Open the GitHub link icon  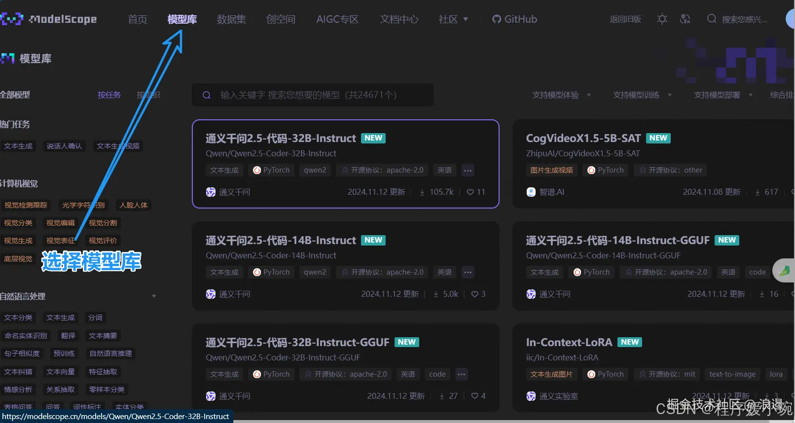[x=497, y=19]
